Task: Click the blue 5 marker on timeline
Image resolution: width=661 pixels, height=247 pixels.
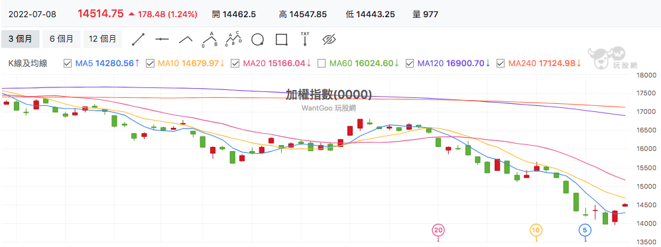Action: 585,230
